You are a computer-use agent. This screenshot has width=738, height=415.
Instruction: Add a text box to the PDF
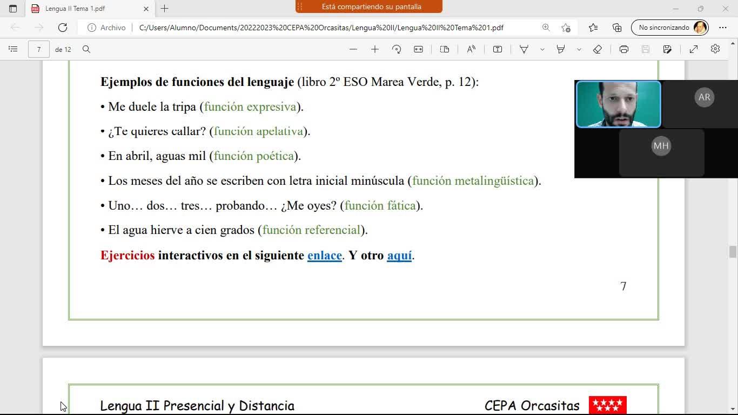point(498,49)
